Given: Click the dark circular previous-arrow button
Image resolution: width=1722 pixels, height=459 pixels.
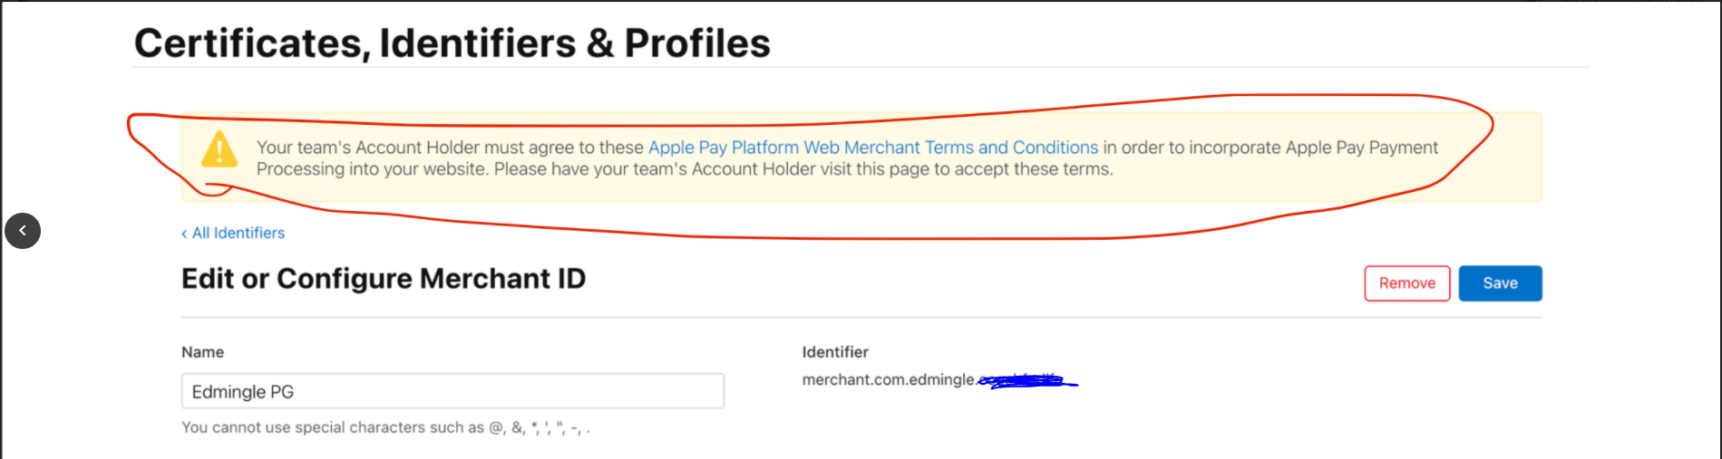Looking at the screenshot, I should point(23,231).
